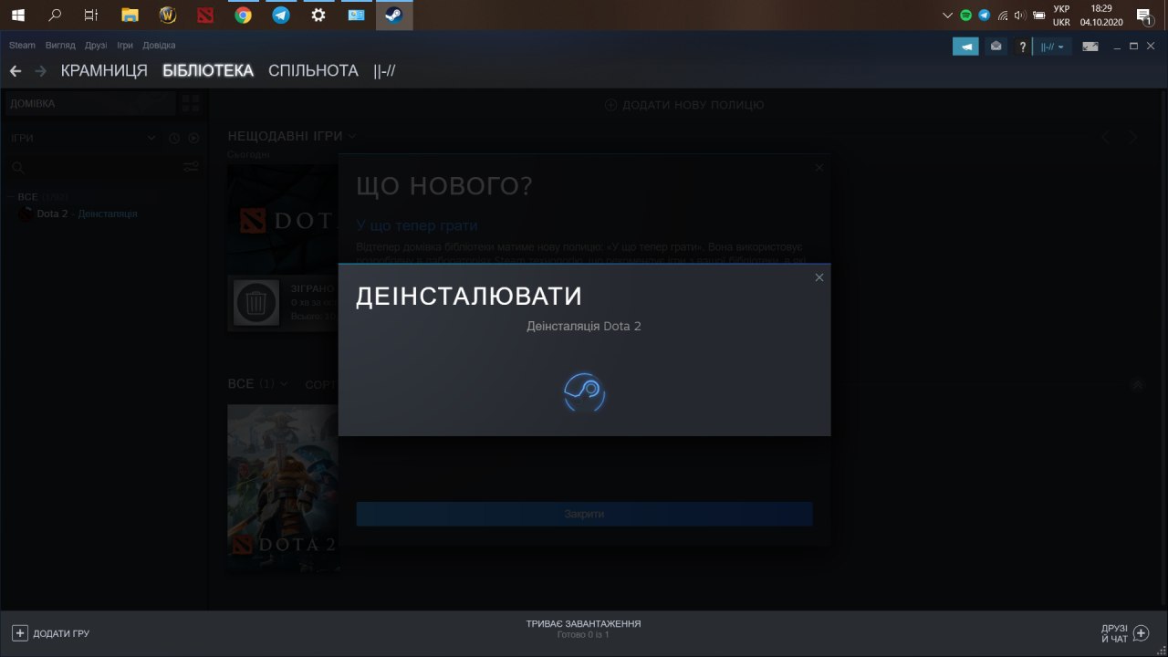Screen dimensions: 1168x657
Task: Open the Windows Start menu
Action: (18, 15)
